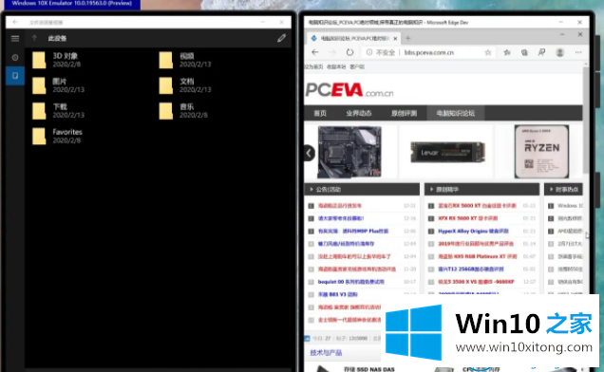Open the Edge three-dots settings menu

pos(578,52)
